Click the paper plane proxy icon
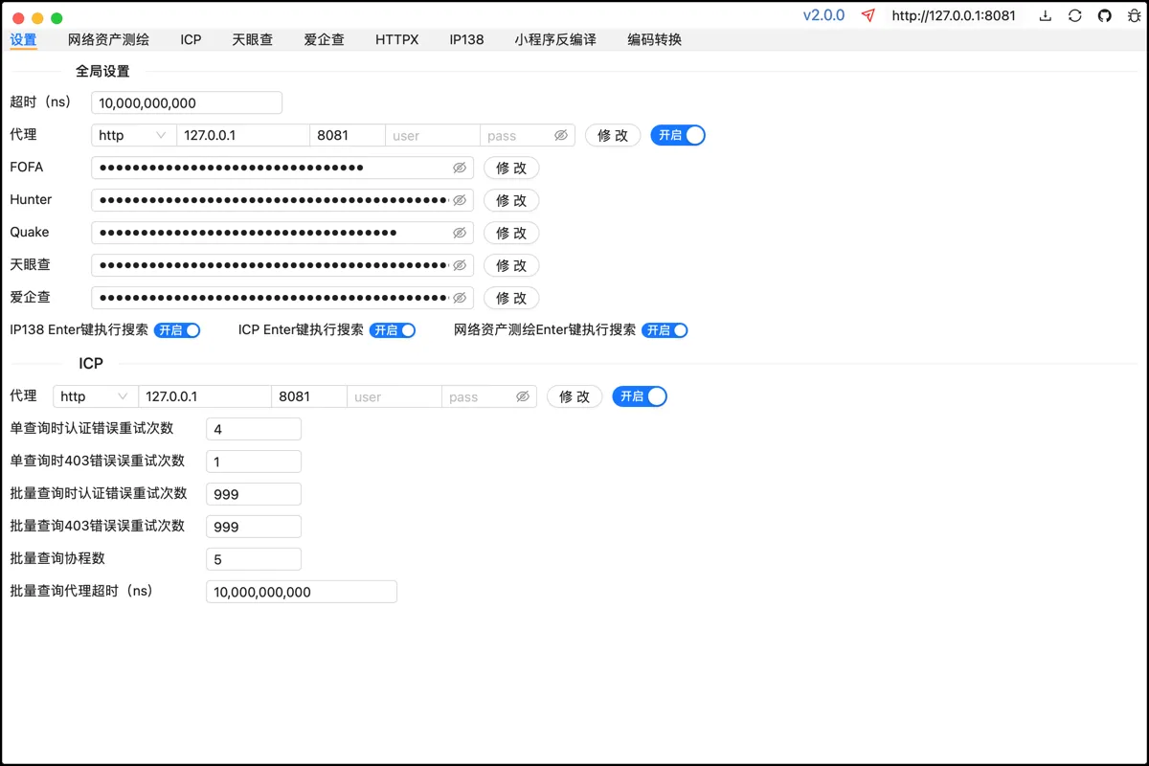Screen dimensions: 1149x766 pos(868,15)
